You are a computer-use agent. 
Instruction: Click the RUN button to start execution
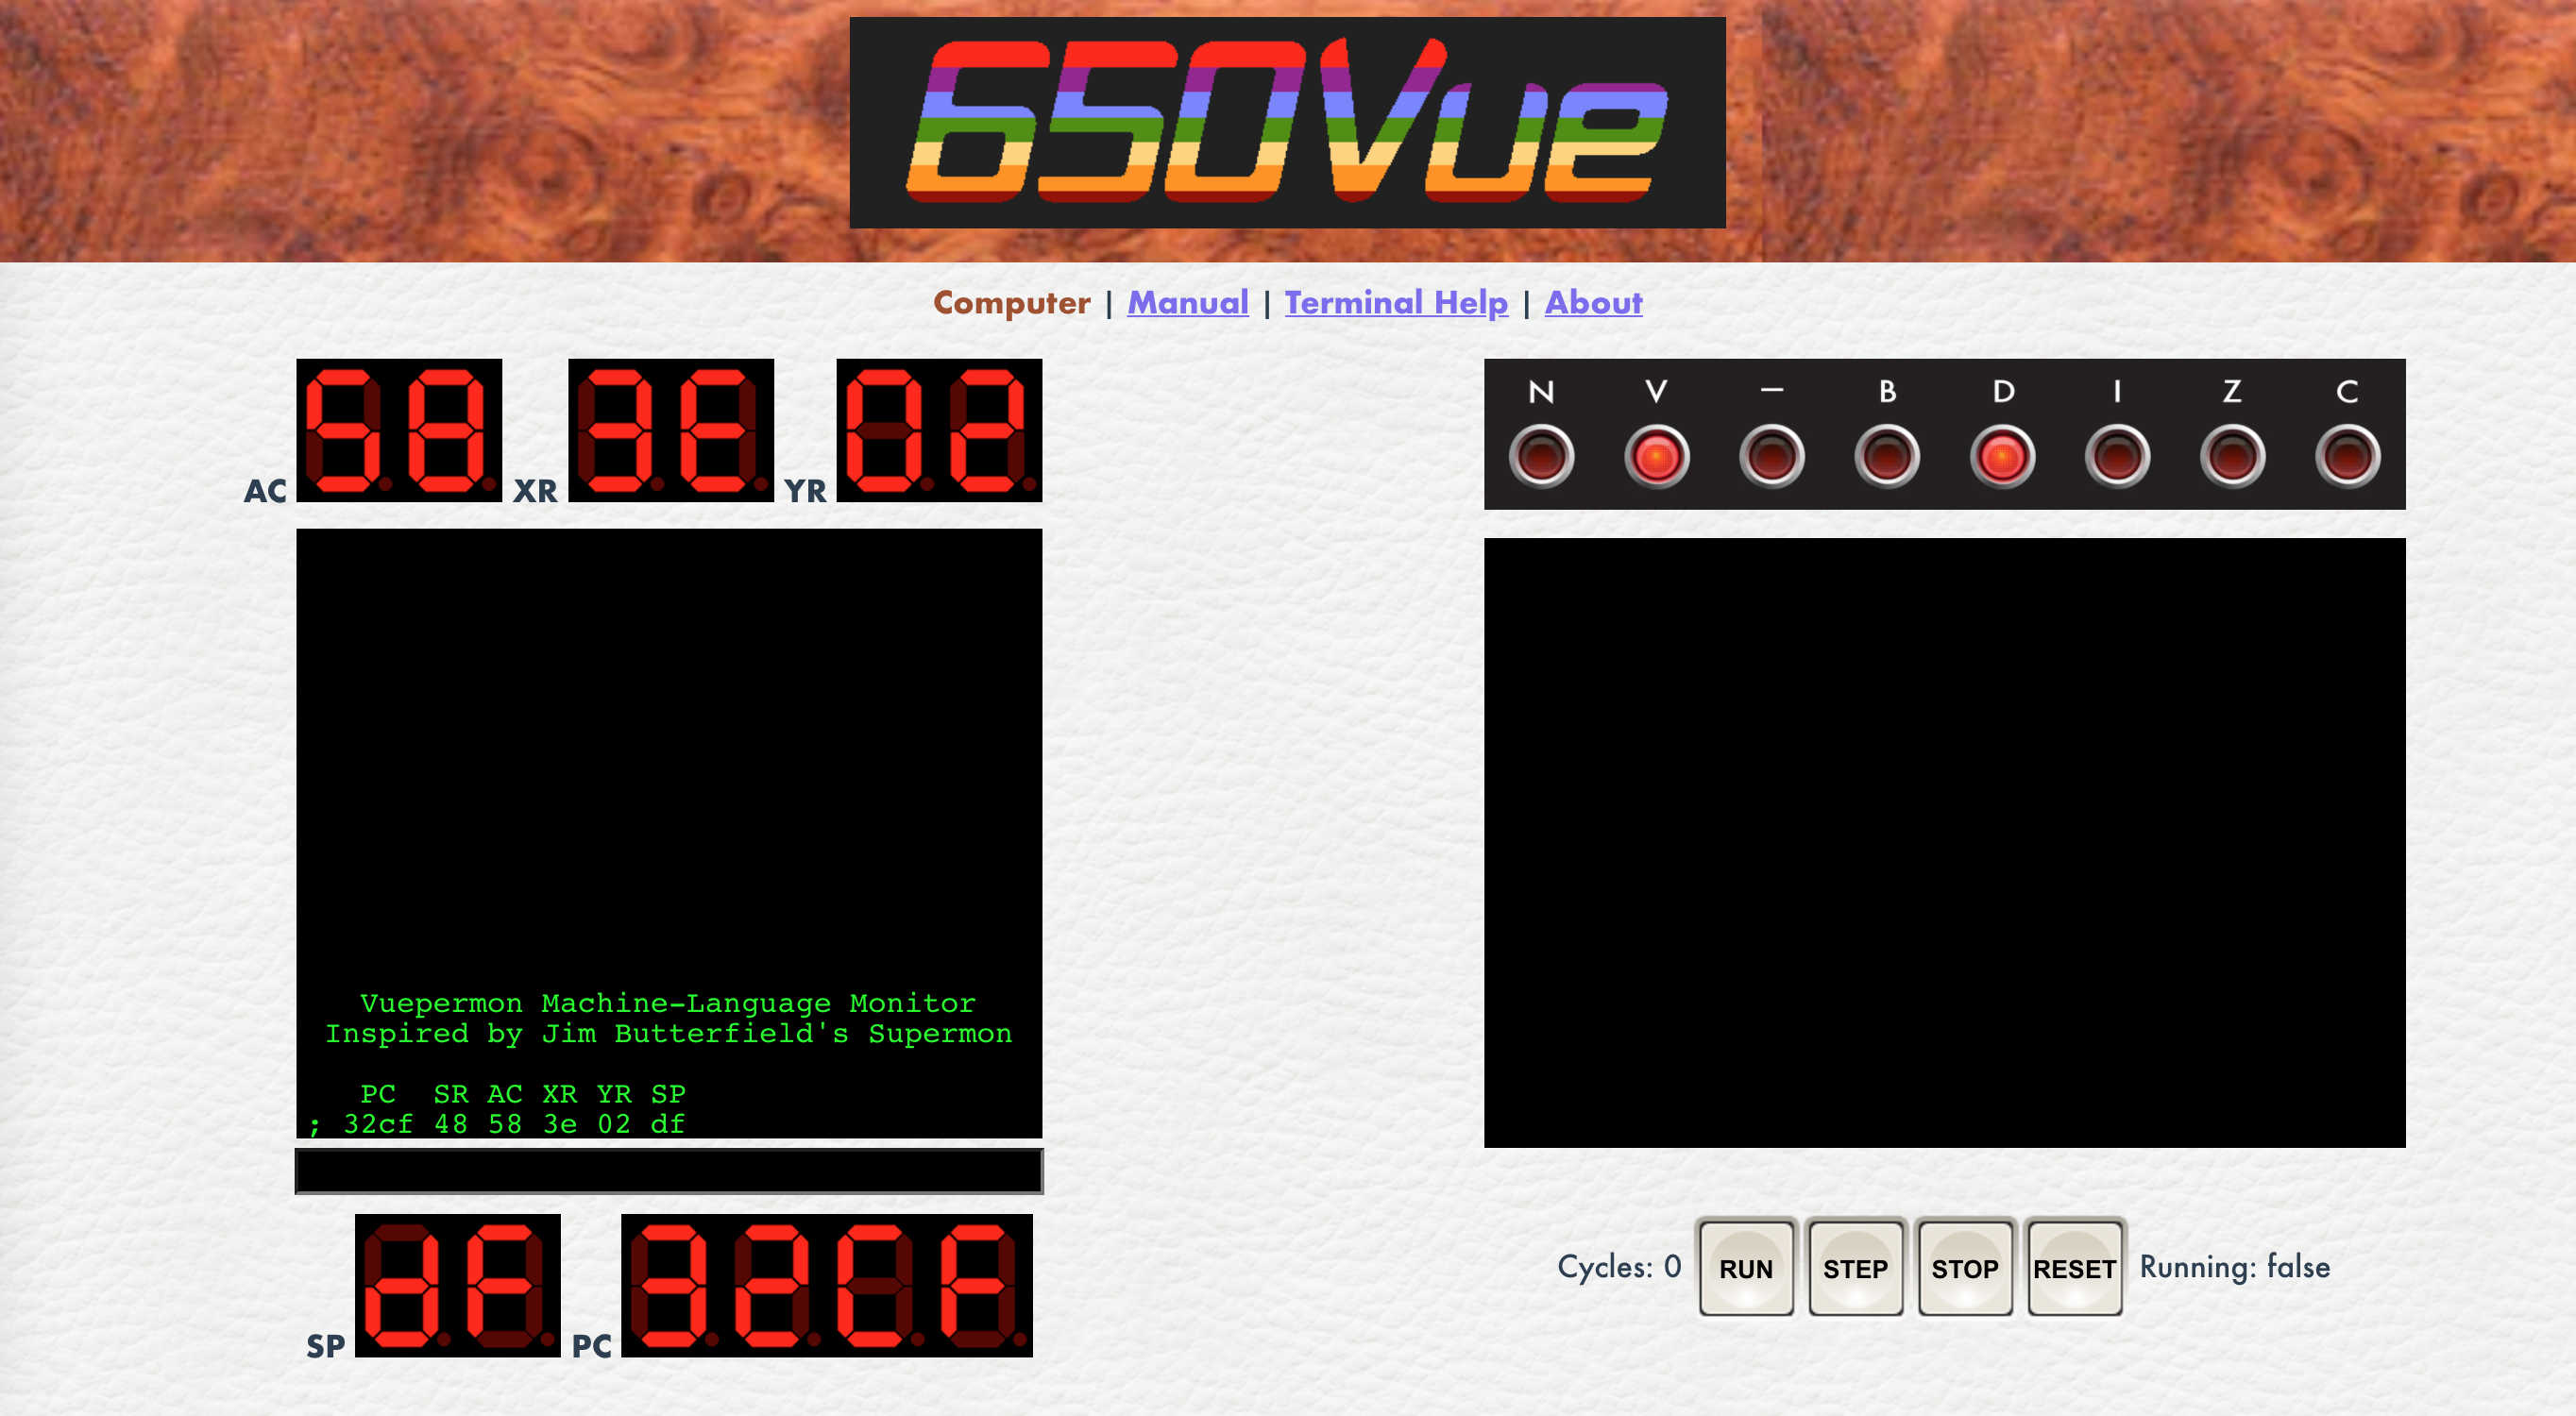[1746, 1268]
